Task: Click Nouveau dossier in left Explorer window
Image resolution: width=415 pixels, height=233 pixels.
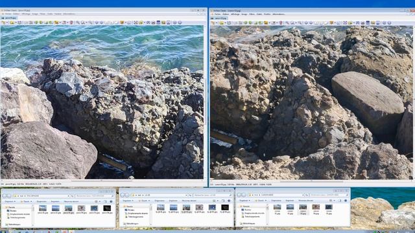Action: click(71, 201)
